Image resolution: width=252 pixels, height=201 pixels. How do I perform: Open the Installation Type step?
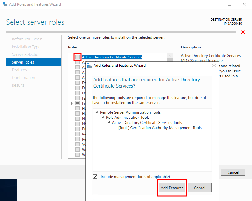(x=26, y=47)
